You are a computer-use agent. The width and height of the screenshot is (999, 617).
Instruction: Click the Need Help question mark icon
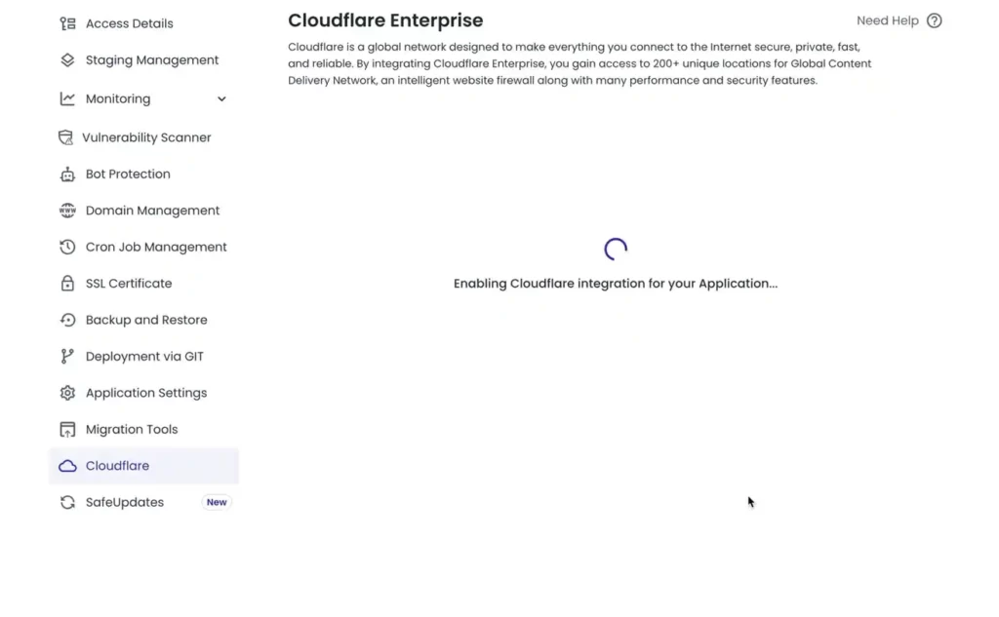click(934, 20)
